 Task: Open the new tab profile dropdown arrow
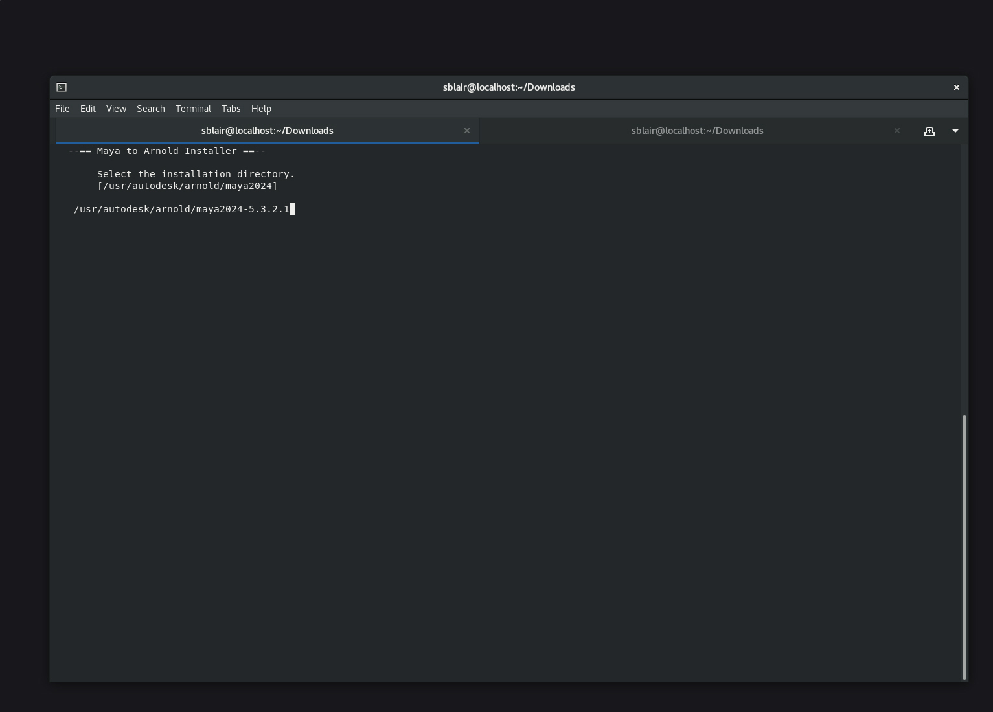coord(955,131)
